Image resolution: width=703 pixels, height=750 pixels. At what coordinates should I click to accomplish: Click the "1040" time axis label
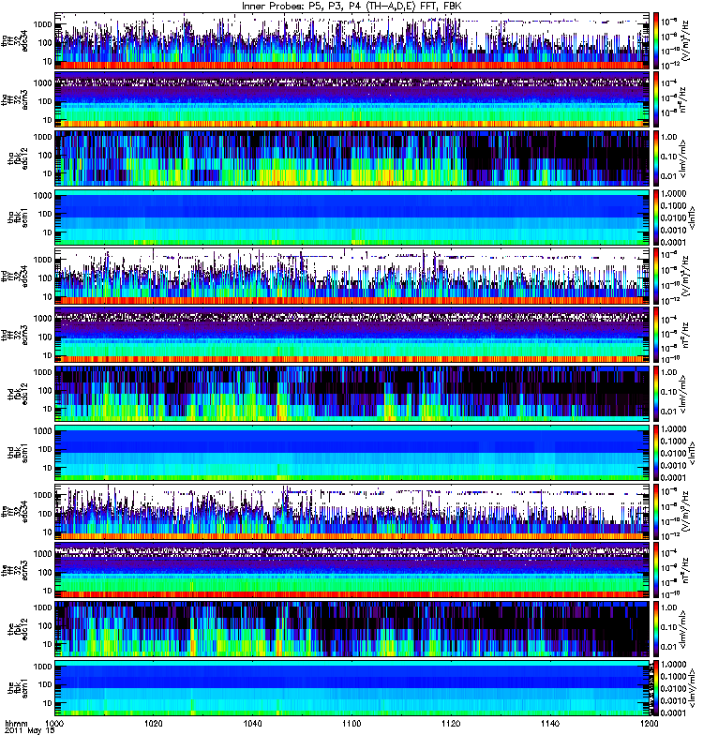252,724
